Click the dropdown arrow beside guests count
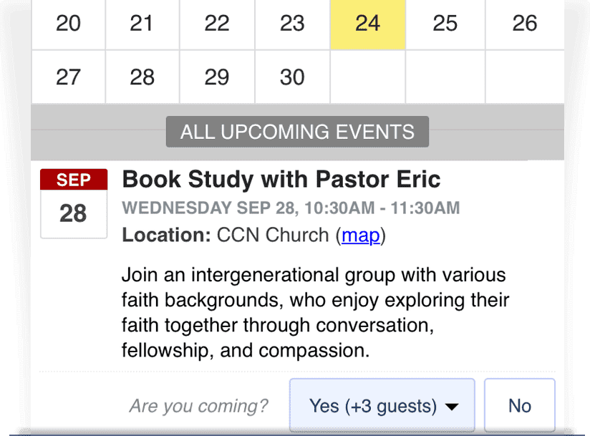590x436 pixels. [451, 407]
